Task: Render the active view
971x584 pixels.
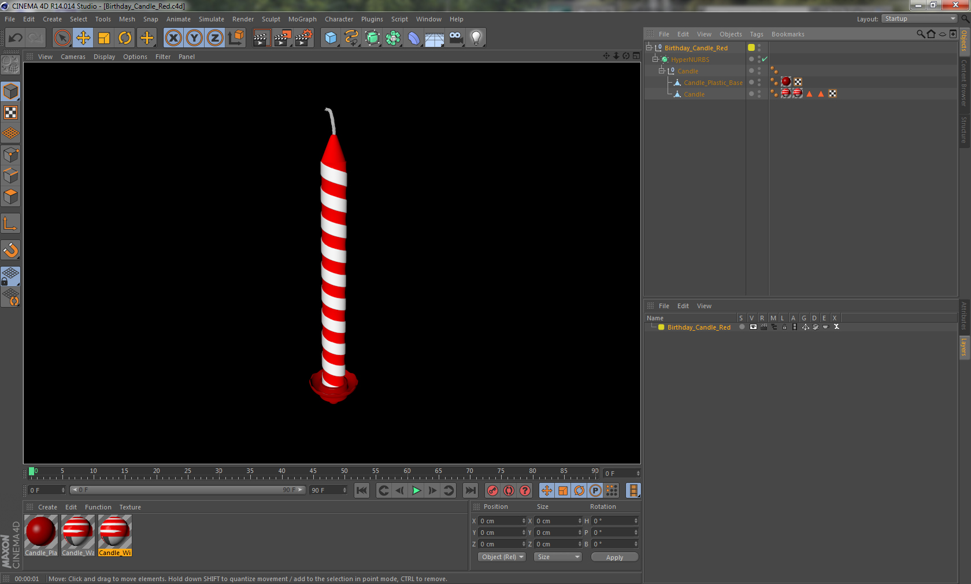Action: [261, 38]
